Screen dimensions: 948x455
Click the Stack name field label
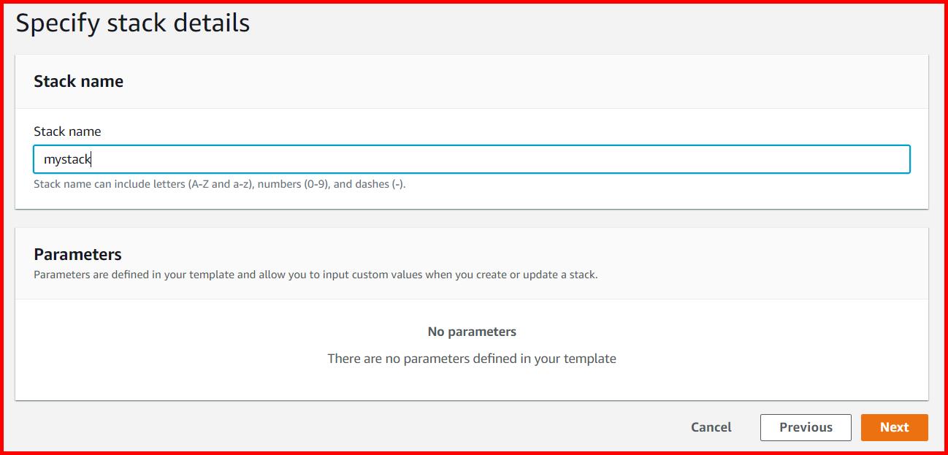(x=67, y=131)
